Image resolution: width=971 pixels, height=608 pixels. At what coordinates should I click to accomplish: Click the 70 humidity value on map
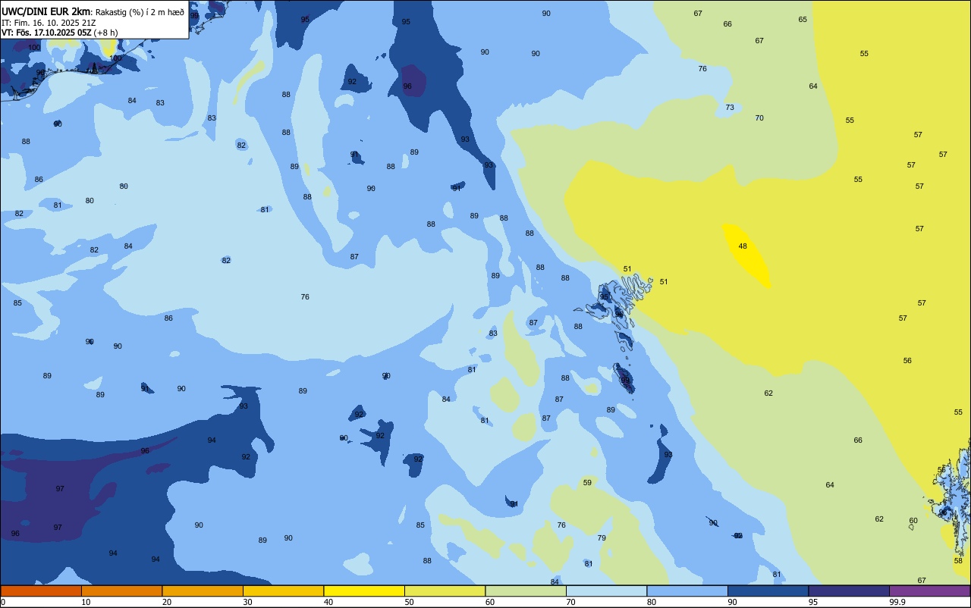(759, 118)
